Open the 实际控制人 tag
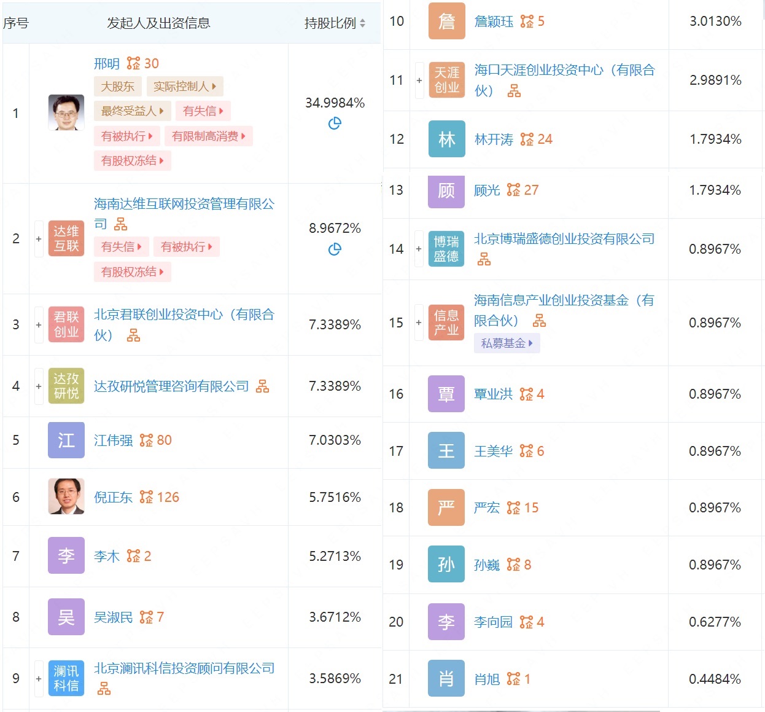Screen dimensions: 765x712 (185, 87)
